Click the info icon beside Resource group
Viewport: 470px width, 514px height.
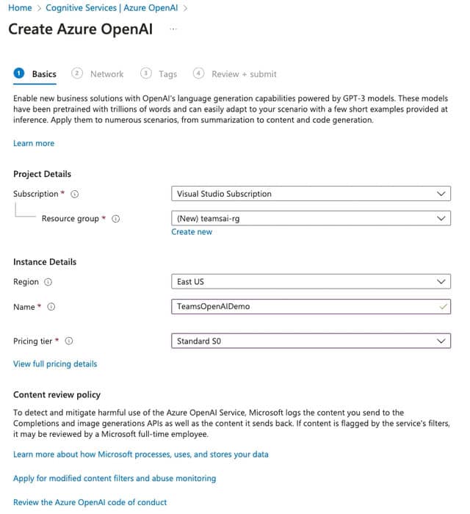(116, 219)
